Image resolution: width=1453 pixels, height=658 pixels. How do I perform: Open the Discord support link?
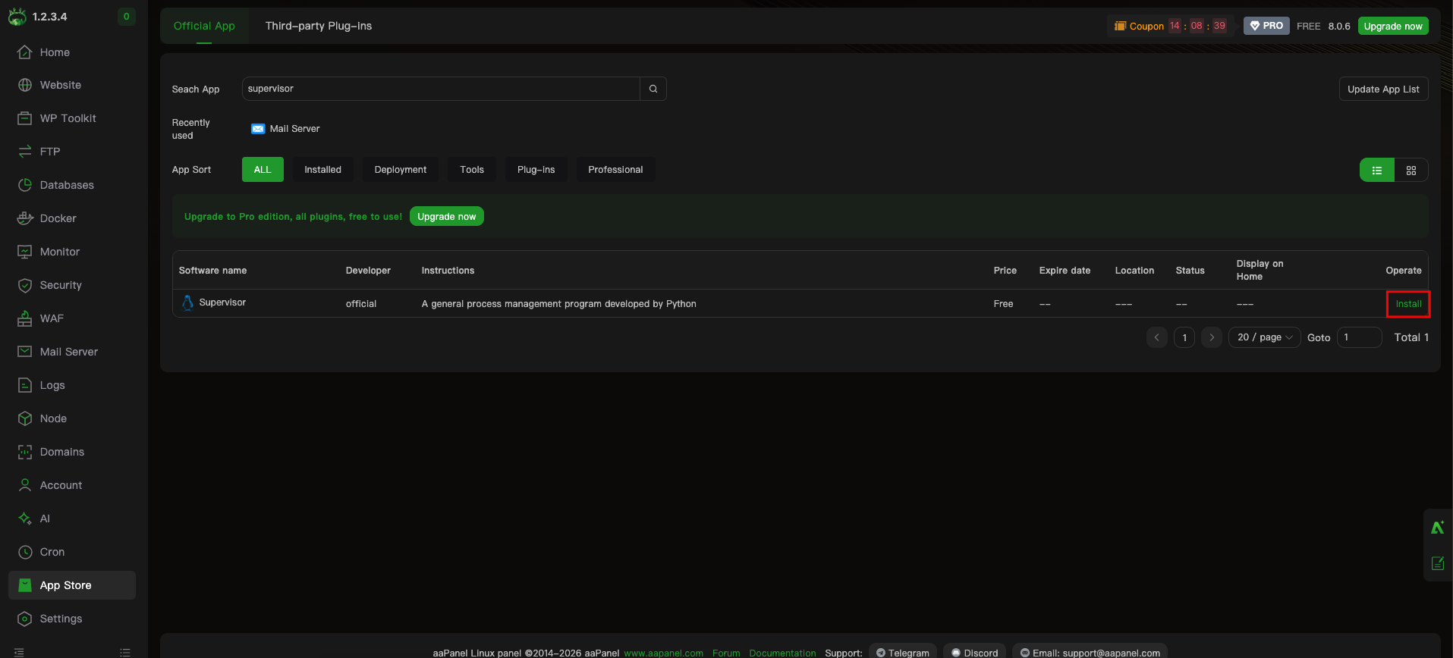tap(975, 652)
